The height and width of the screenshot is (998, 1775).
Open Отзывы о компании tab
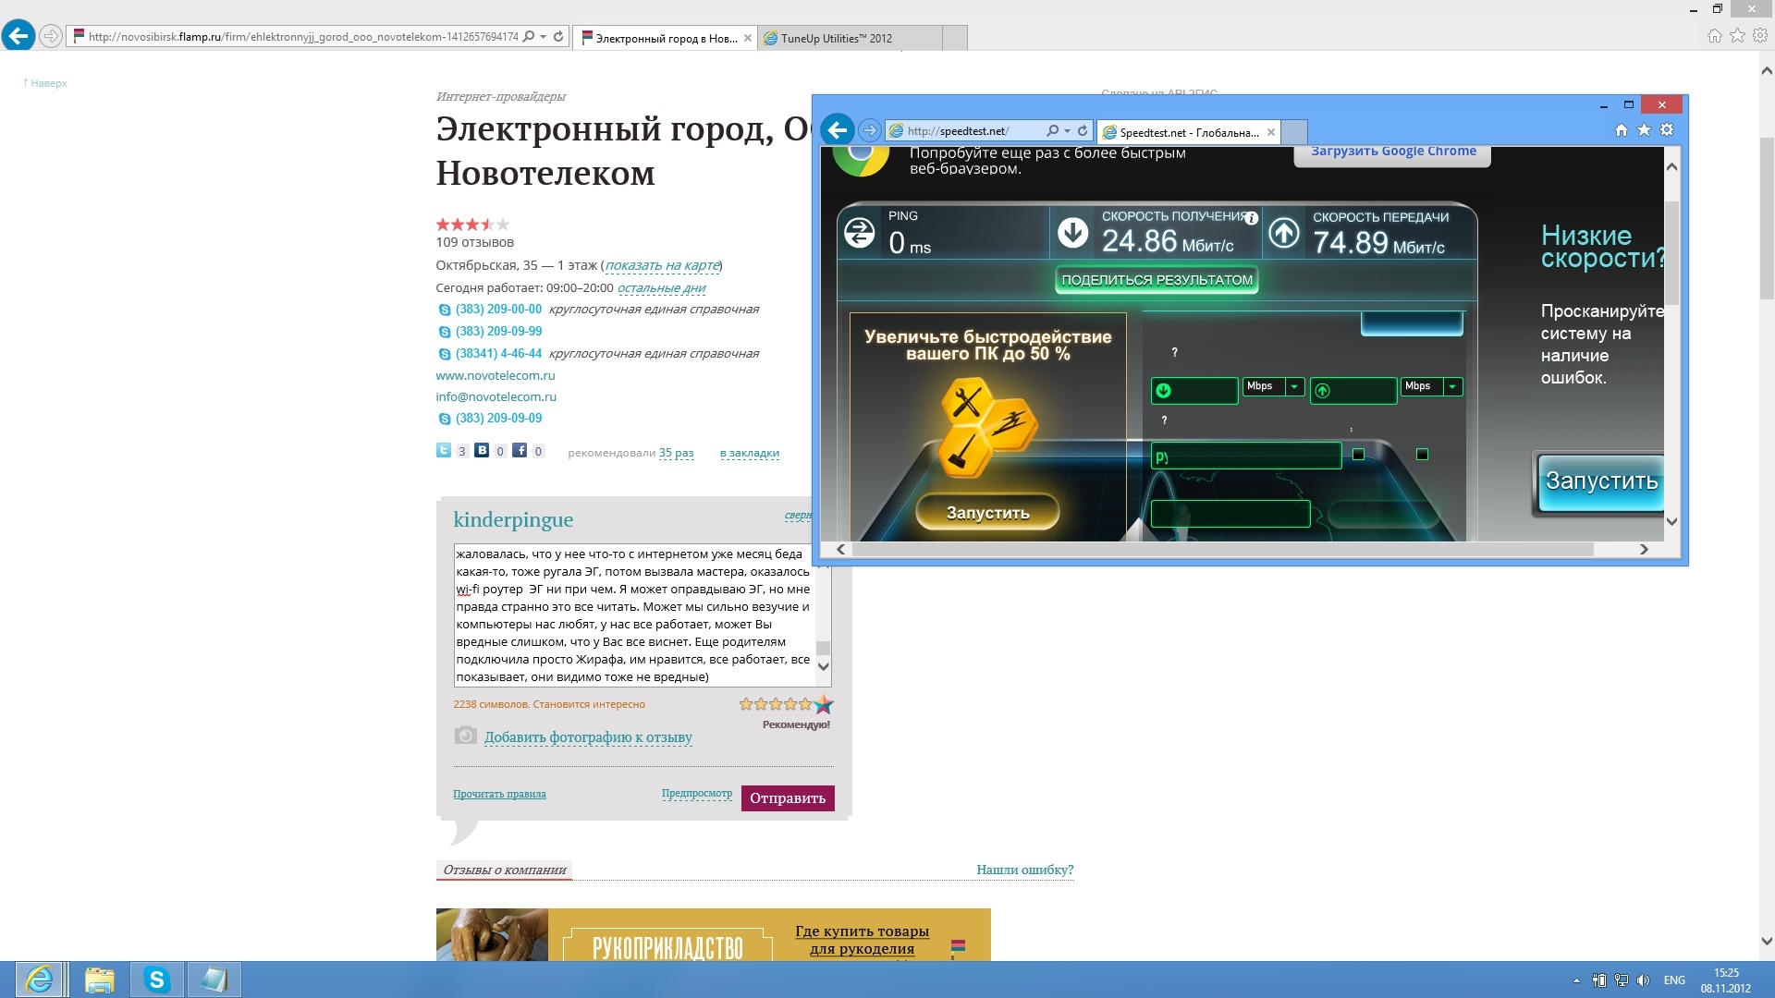[504, 870]
